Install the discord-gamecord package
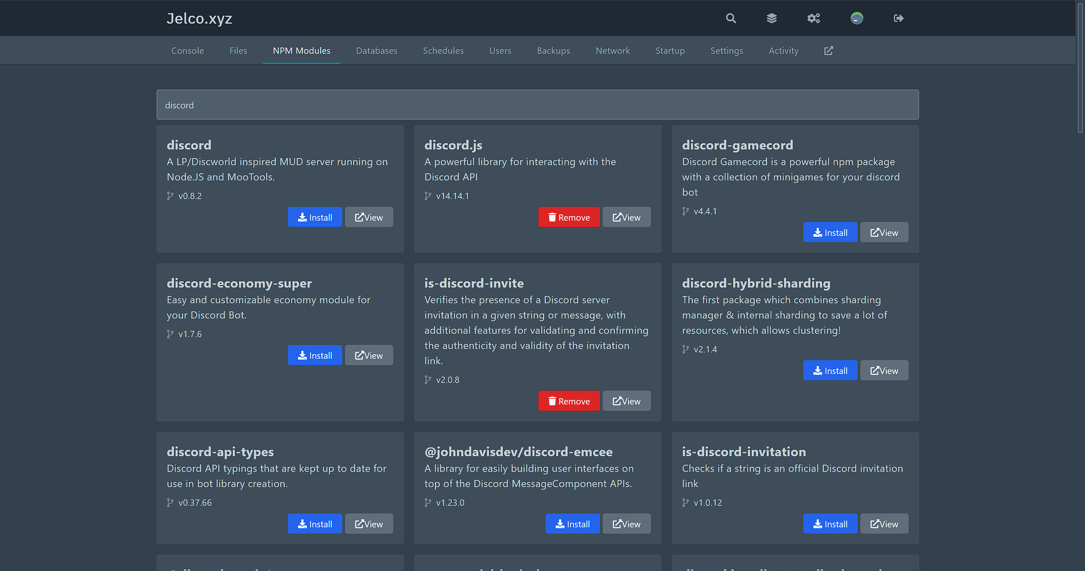 coord(830,232)
